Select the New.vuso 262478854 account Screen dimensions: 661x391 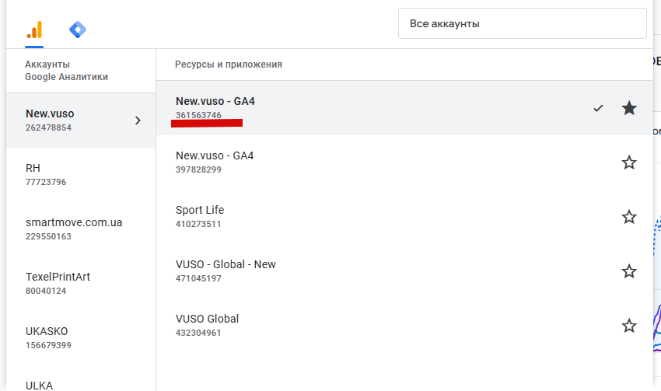pyautogui.click(x=81, y=120)
